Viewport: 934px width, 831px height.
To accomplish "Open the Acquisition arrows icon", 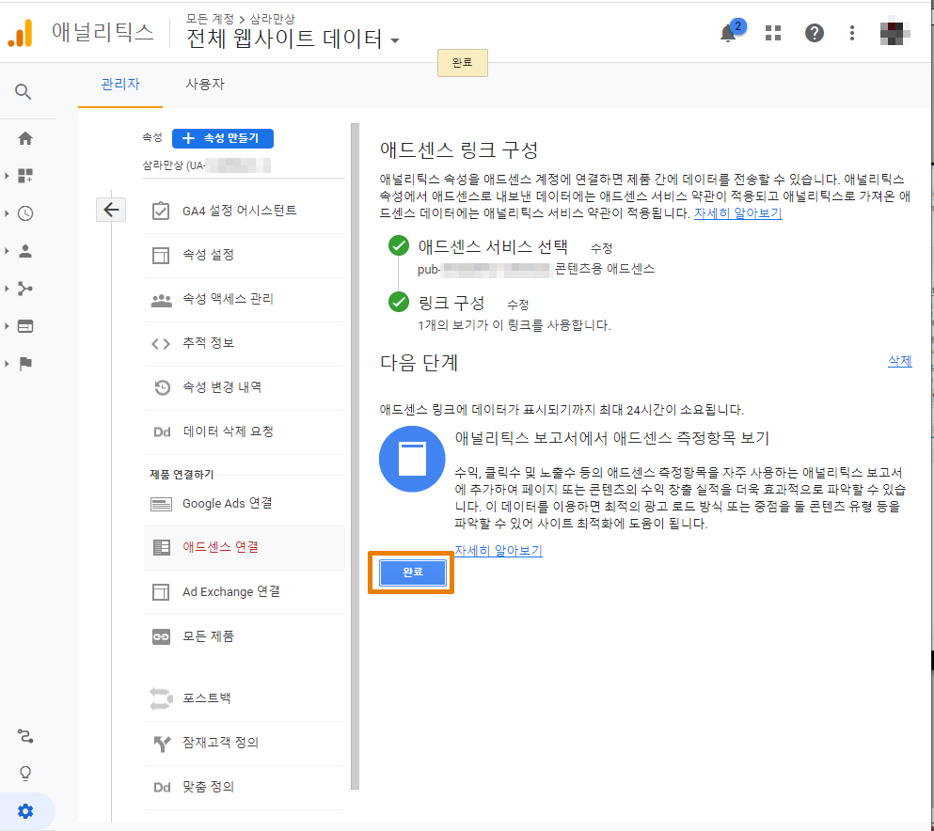I will point(25,288).
